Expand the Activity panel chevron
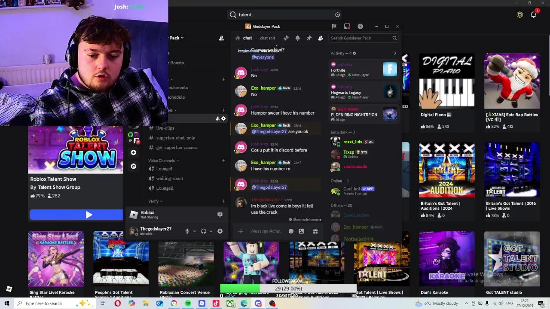This screenshot has height=309, width=550. (395, 53)
